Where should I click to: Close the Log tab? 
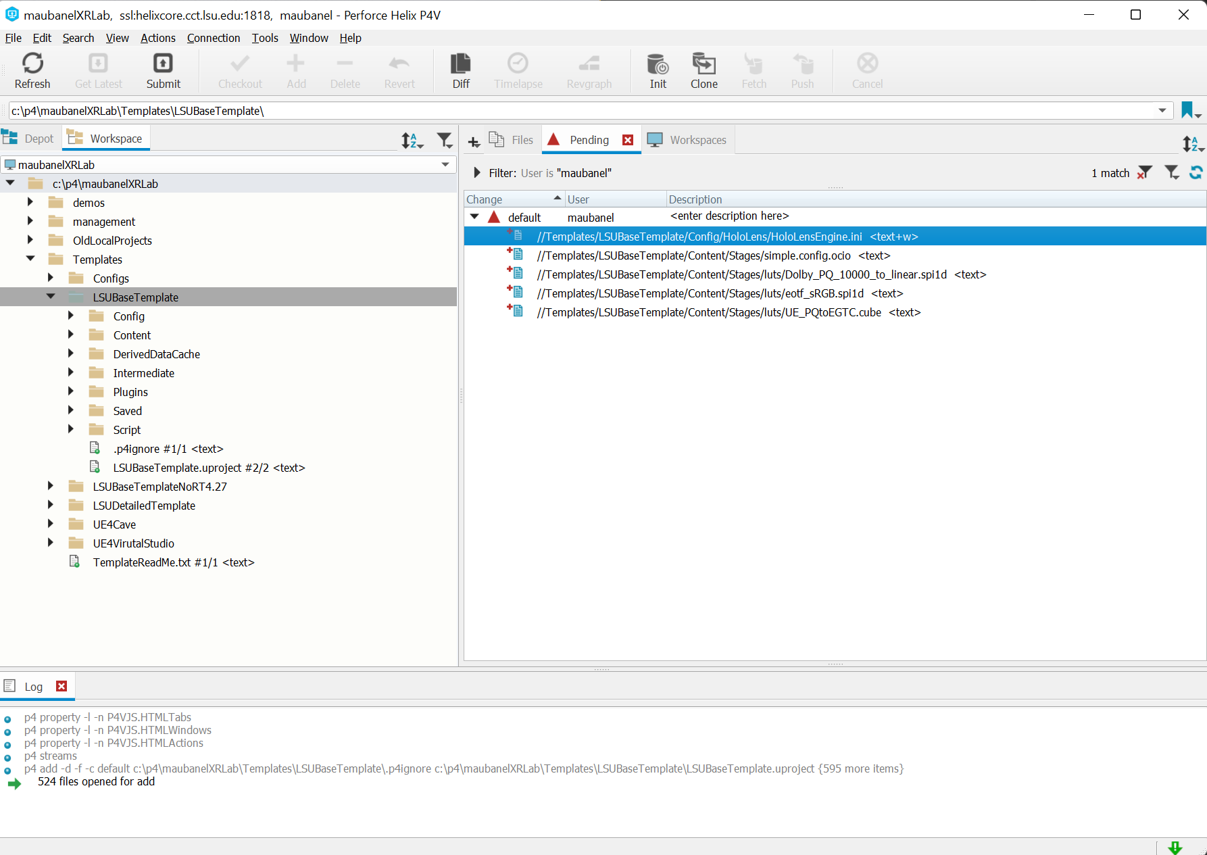click(x=61, y=686)
